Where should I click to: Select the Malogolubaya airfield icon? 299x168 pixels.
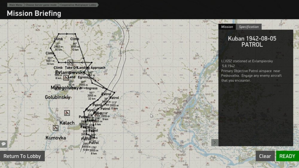click(57, 87)
